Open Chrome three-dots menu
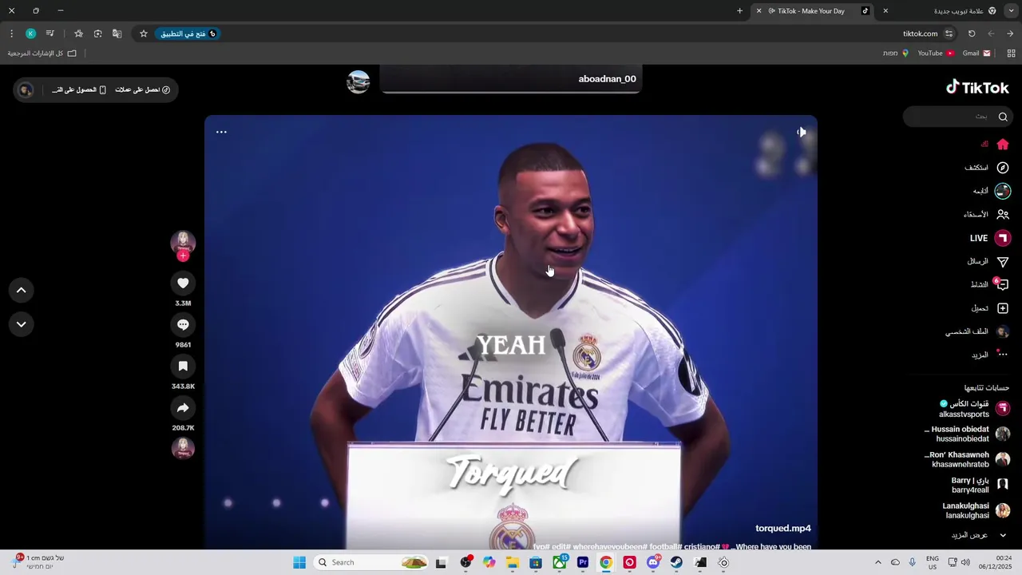The width and height of the screenshot is (1022, 575). [x=11, y=34]
